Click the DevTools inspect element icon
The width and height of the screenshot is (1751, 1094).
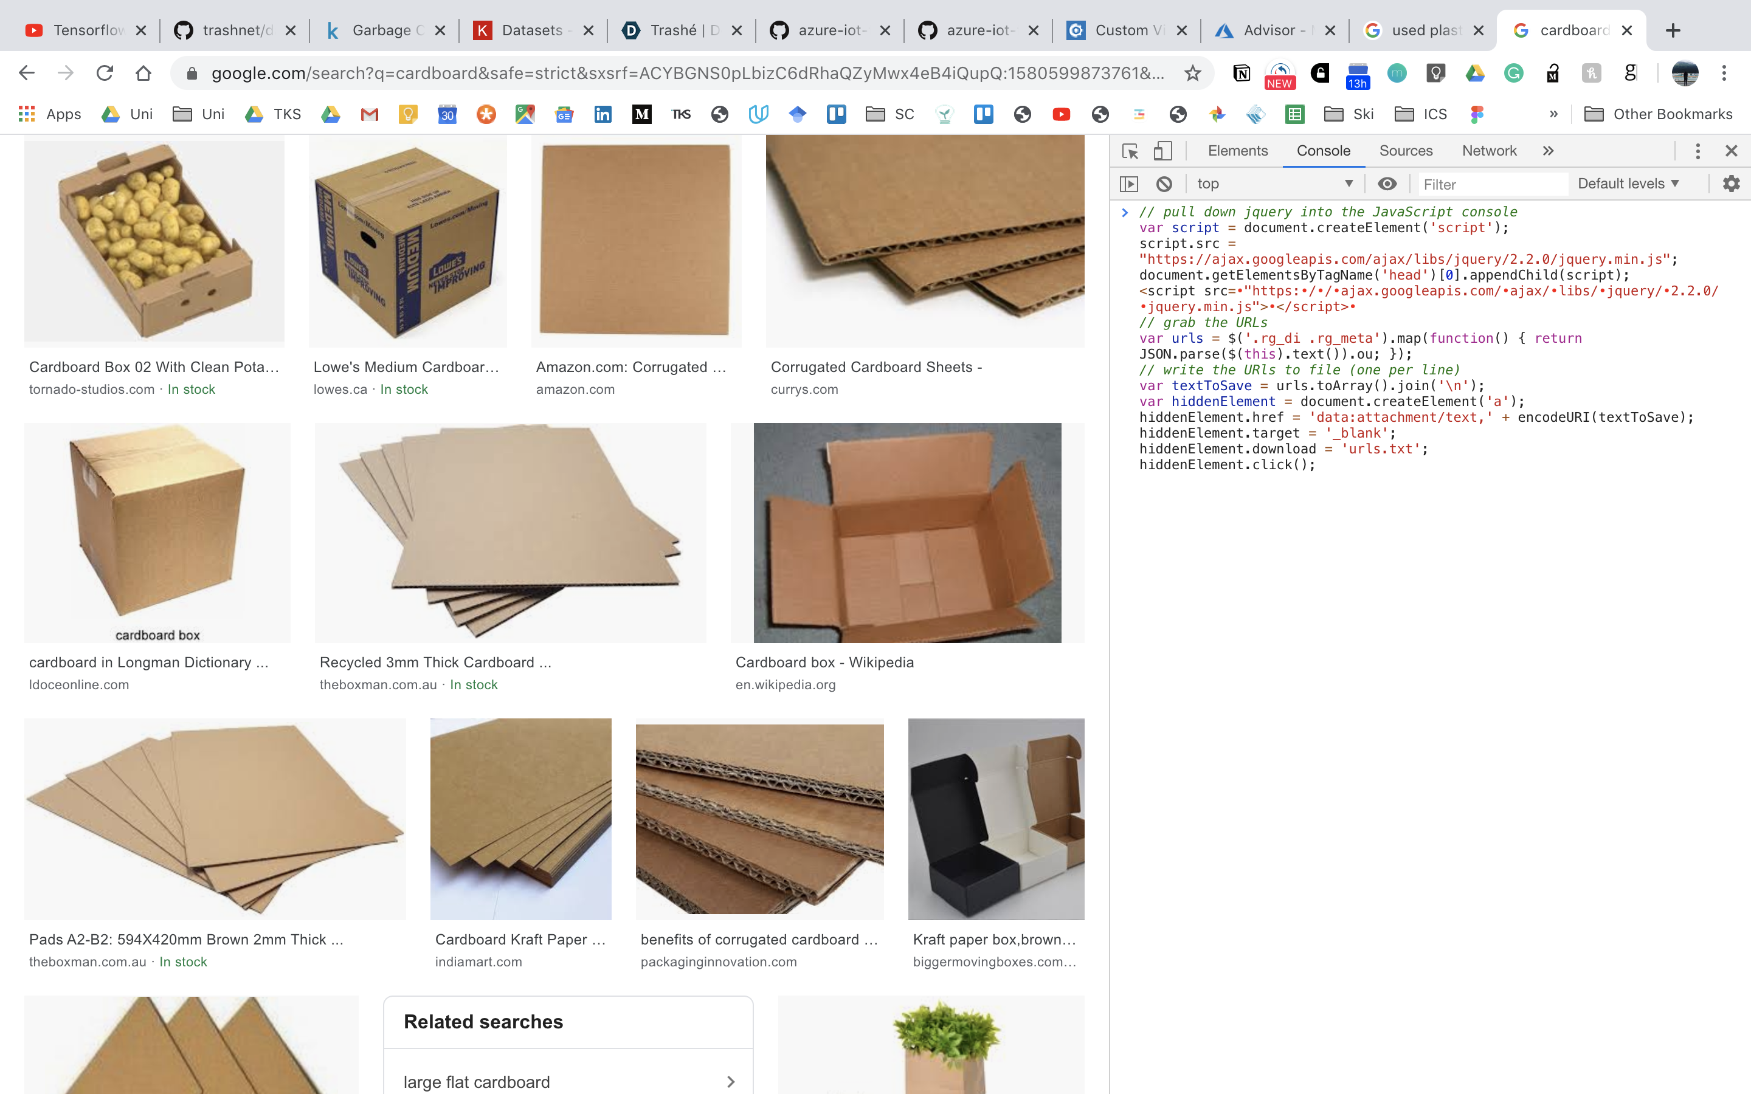(1130, 151)
